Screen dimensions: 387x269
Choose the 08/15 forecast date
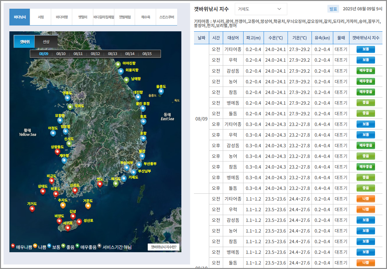[147, 54]
